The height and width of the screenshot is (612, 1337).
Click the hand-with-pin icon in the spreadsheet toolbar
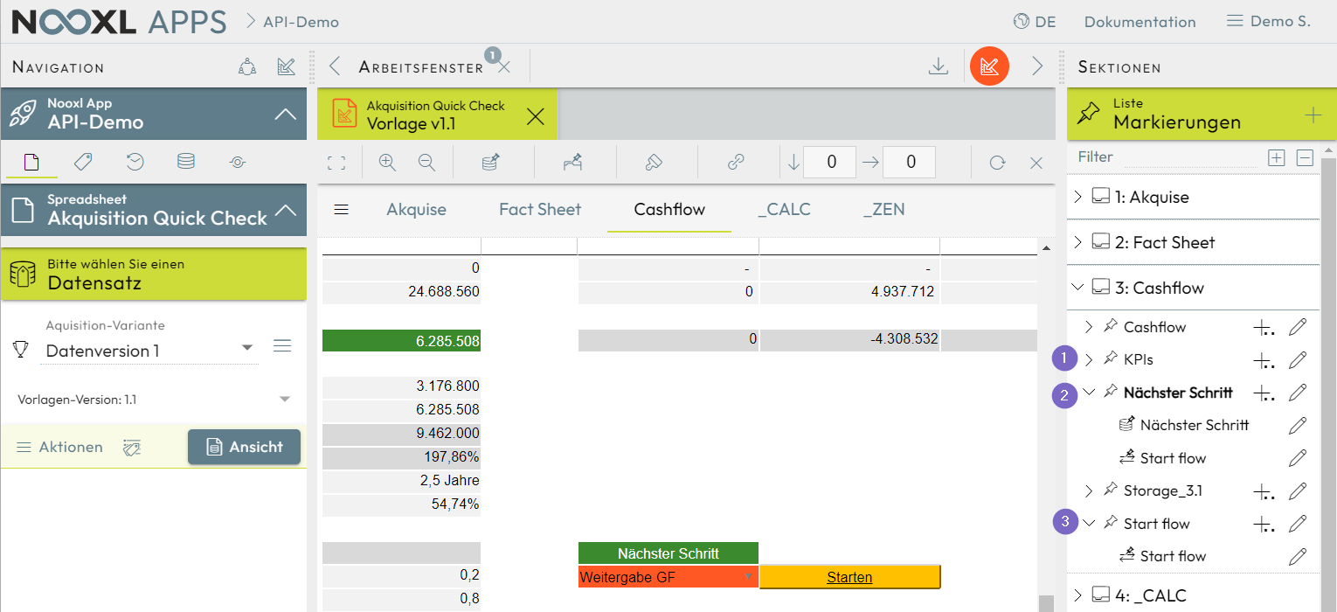coord(572,163)
